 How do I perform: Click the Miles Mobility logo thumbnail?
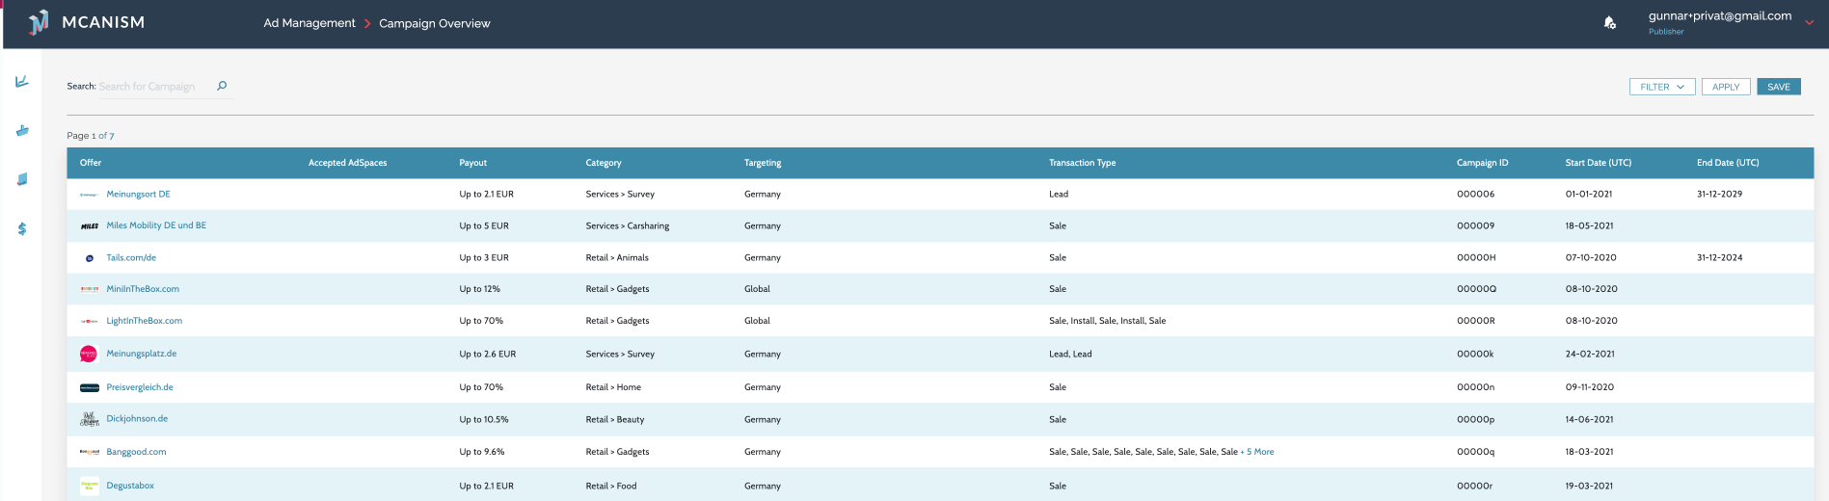[89, 226]
